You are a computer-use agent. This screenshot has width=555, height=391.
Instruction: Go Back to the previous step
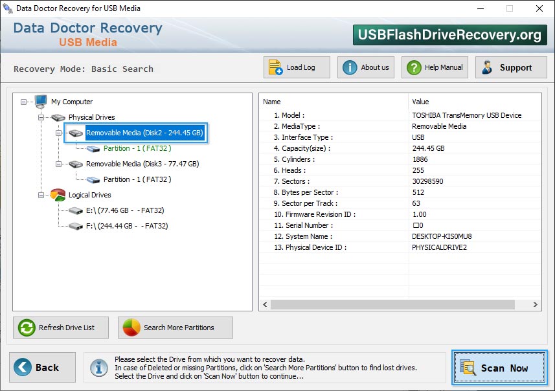43,367
